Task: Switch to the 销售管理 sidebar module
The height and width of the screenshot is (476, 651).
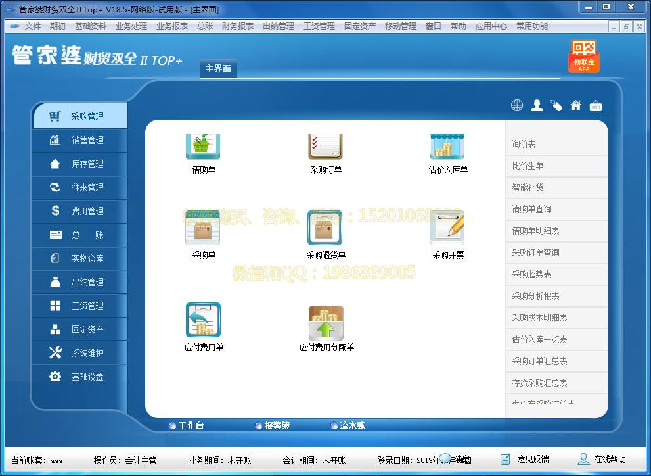Action: point(79,140)
